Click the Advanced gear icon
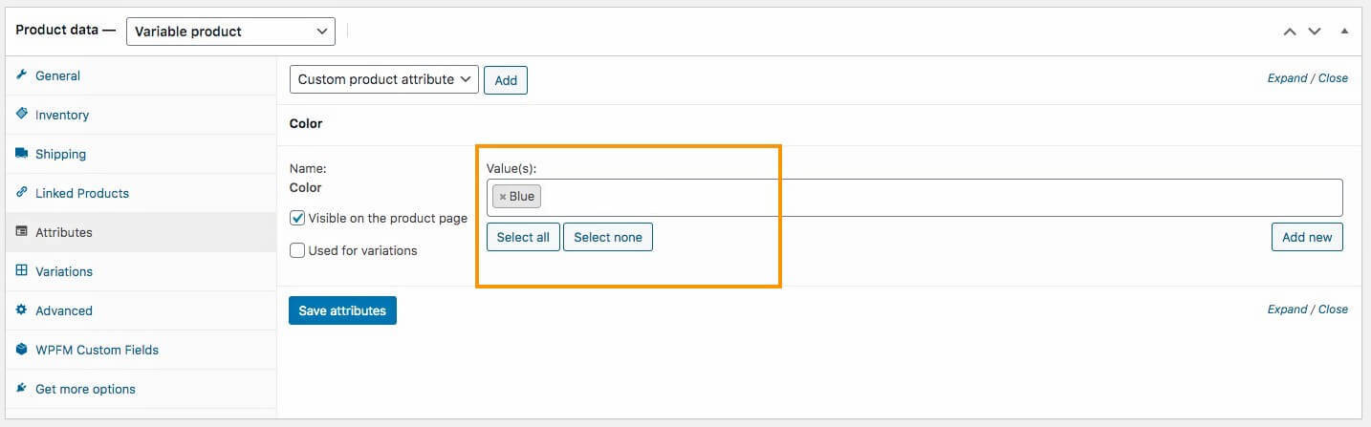 point(21,310)
